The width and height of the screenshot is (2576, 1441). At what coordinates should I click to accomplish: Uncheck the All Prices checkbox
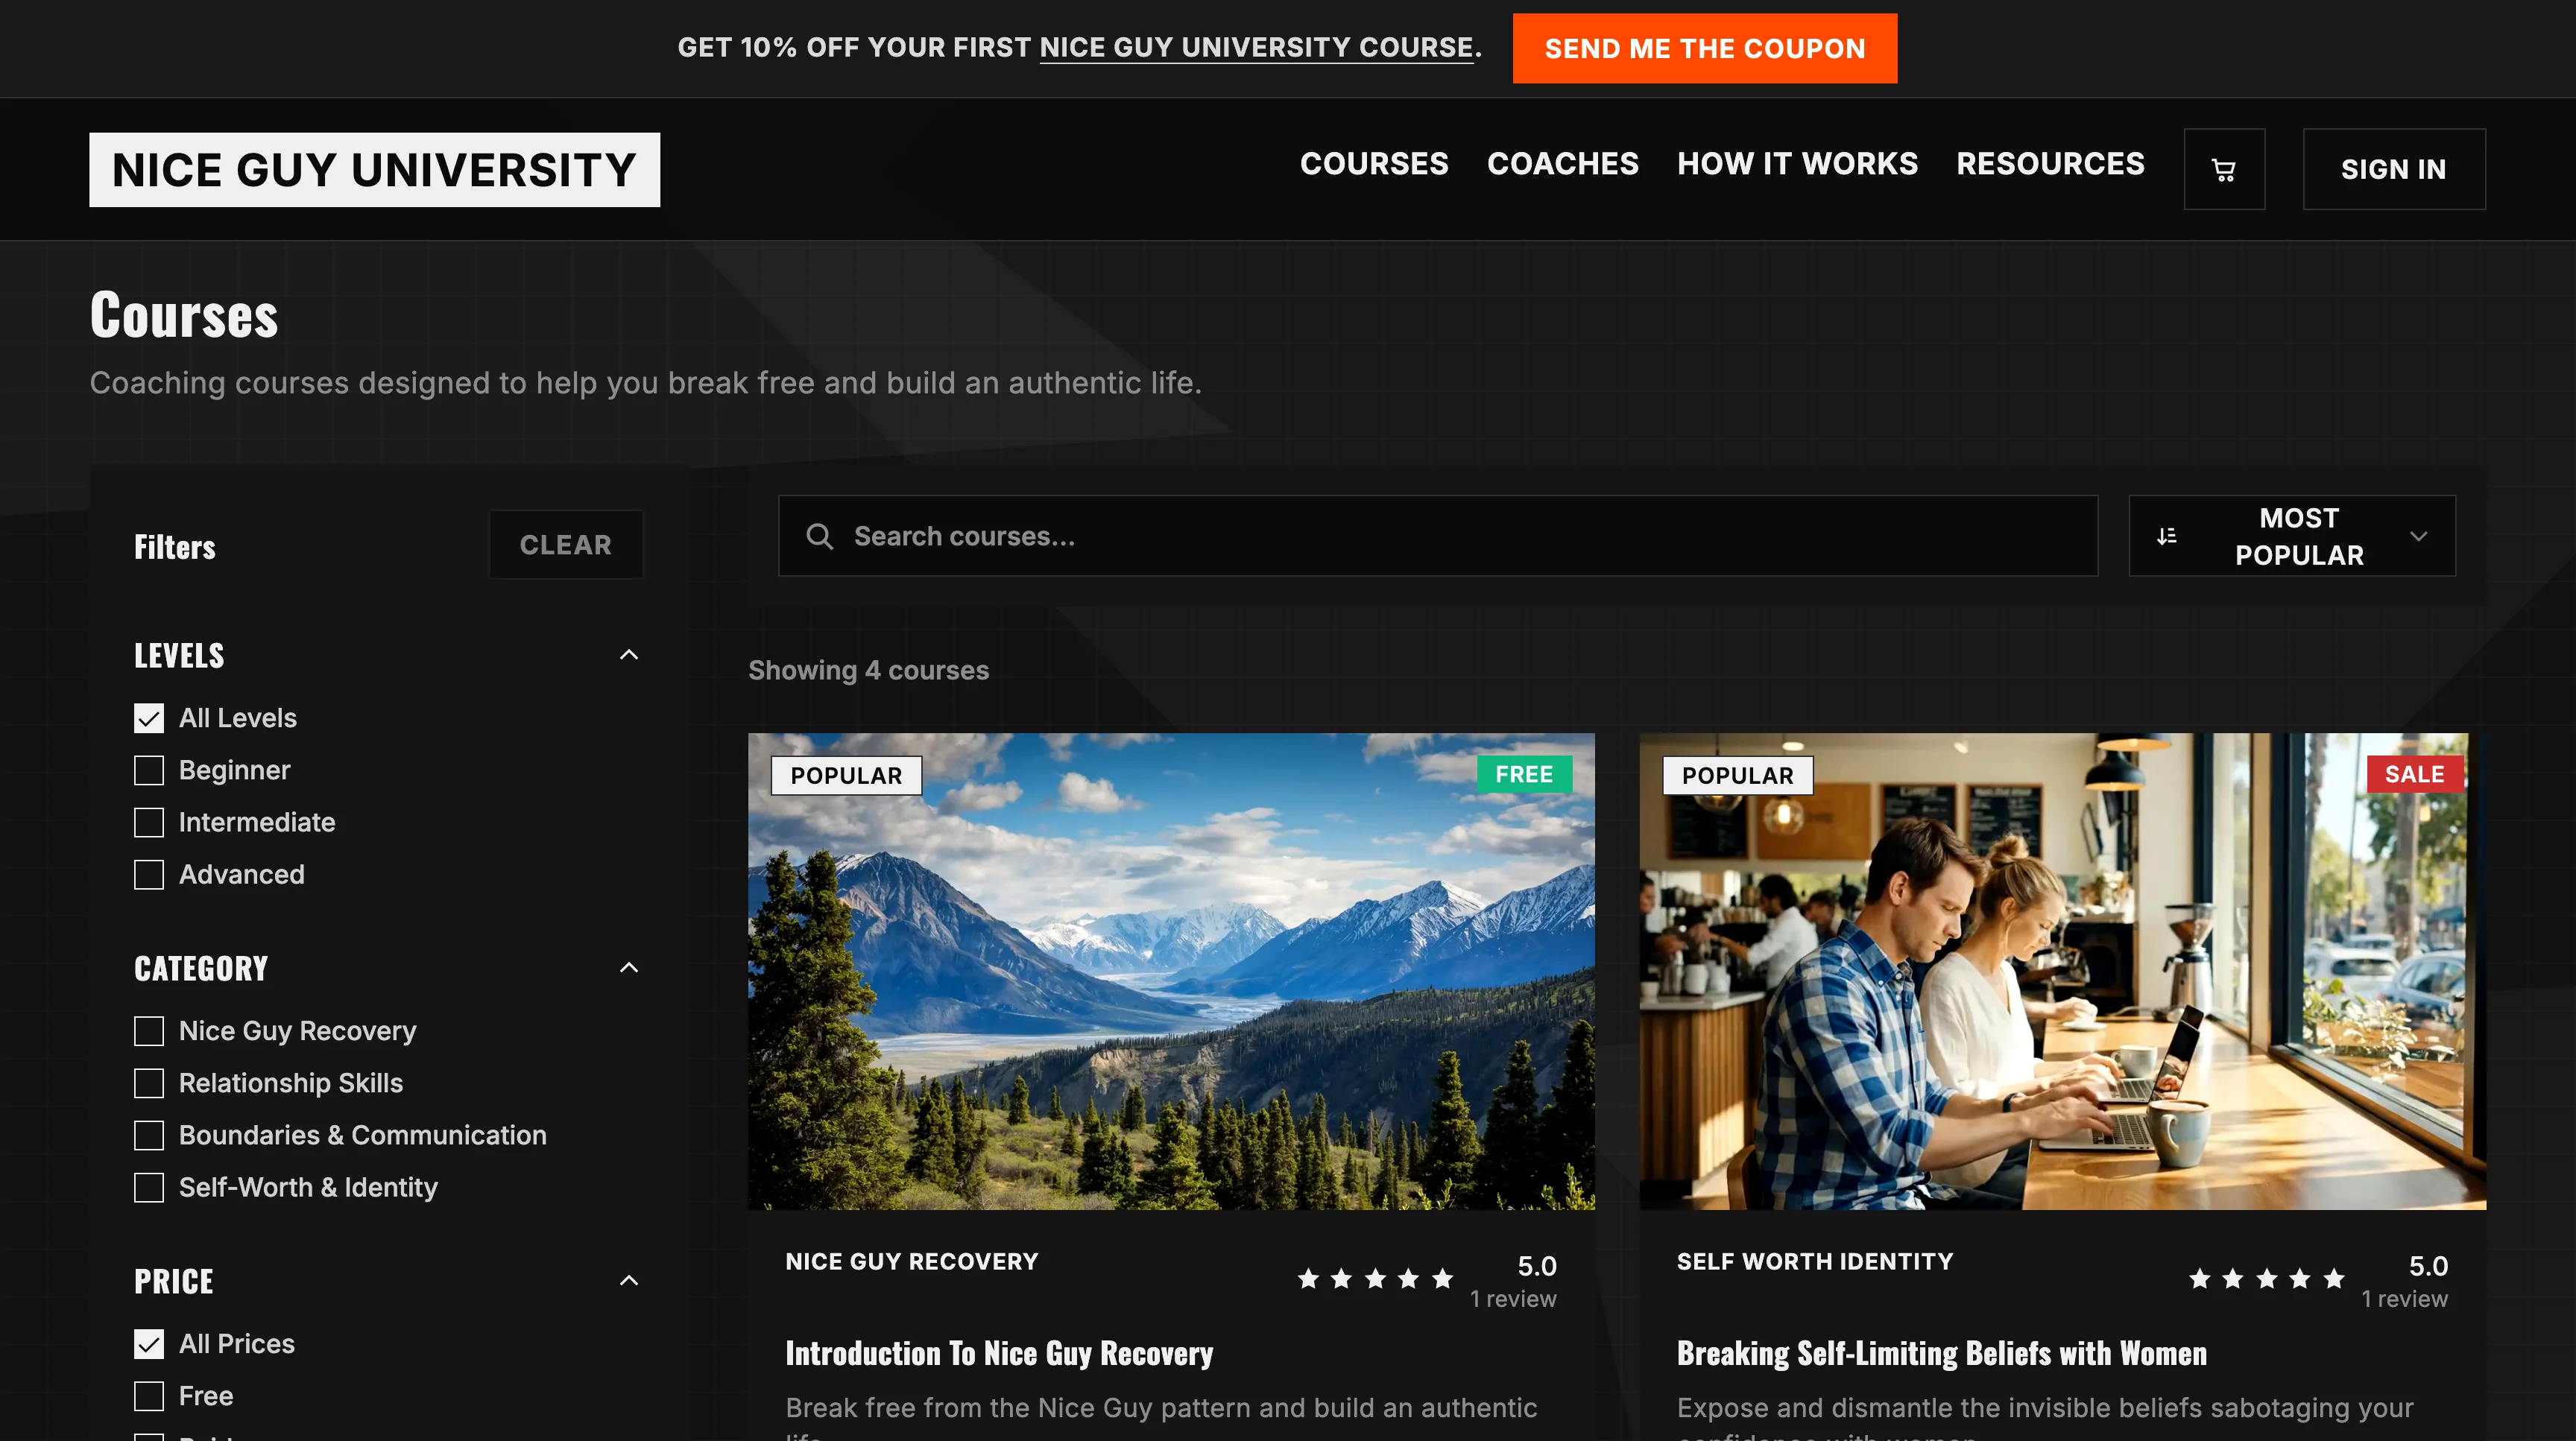click(x=149, y=1344)
